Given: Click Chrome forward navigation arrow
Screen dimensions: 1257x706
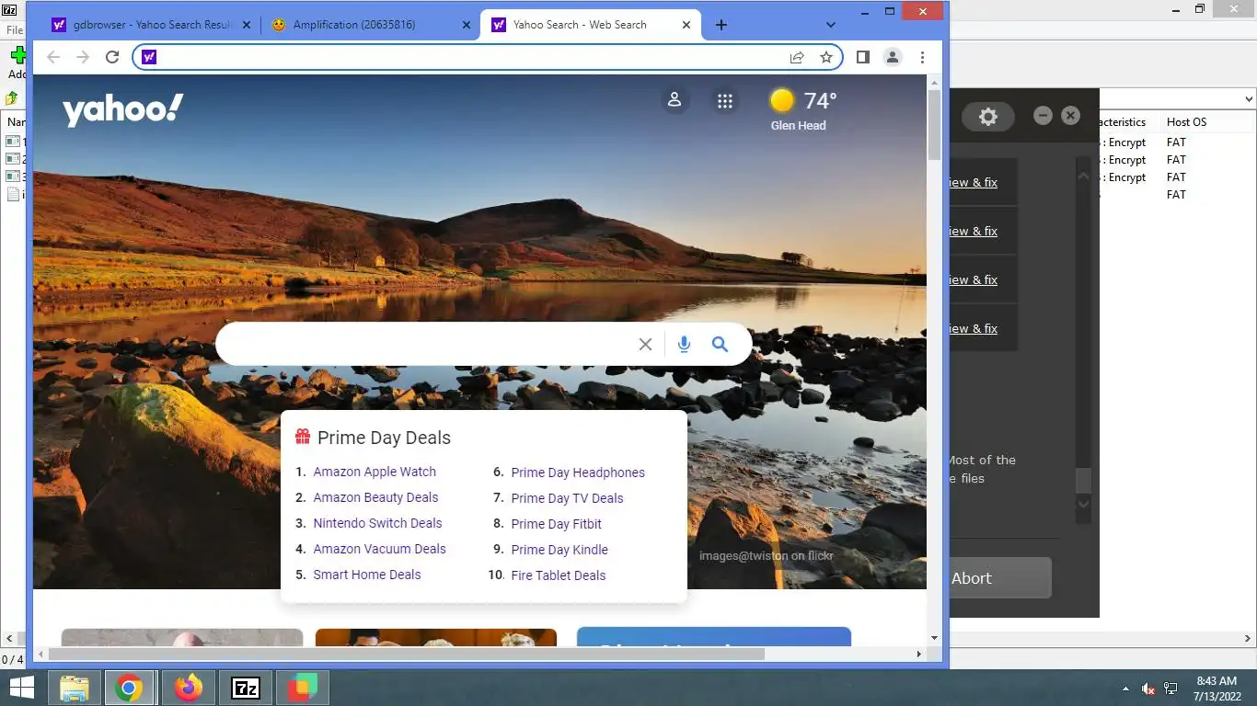Looking at the screenshot, I should pyautogui.click(x=83, y=57).
